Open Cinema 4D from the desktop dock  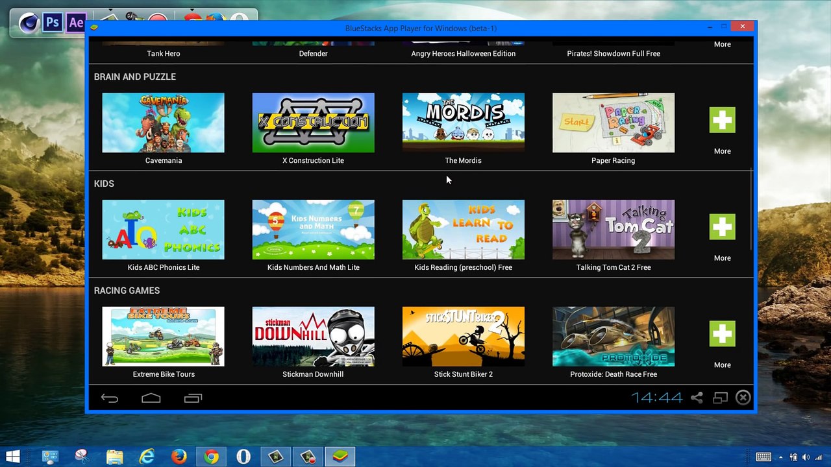29,24
